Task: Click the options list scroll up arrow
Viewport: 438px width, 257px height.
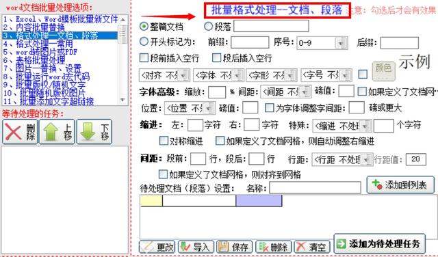Action: coord(123,20)
